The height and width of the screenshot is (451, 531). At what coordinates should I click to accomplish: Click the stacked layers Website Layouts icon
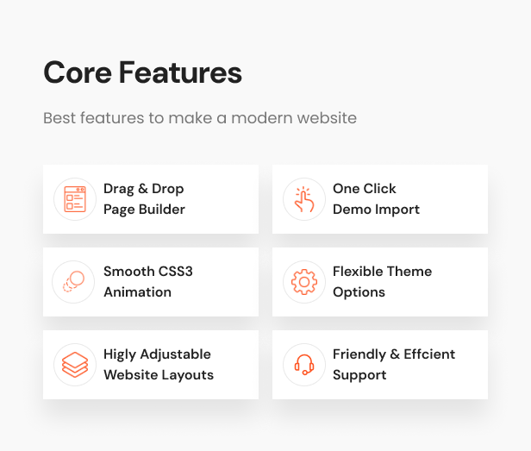point(75,365)
